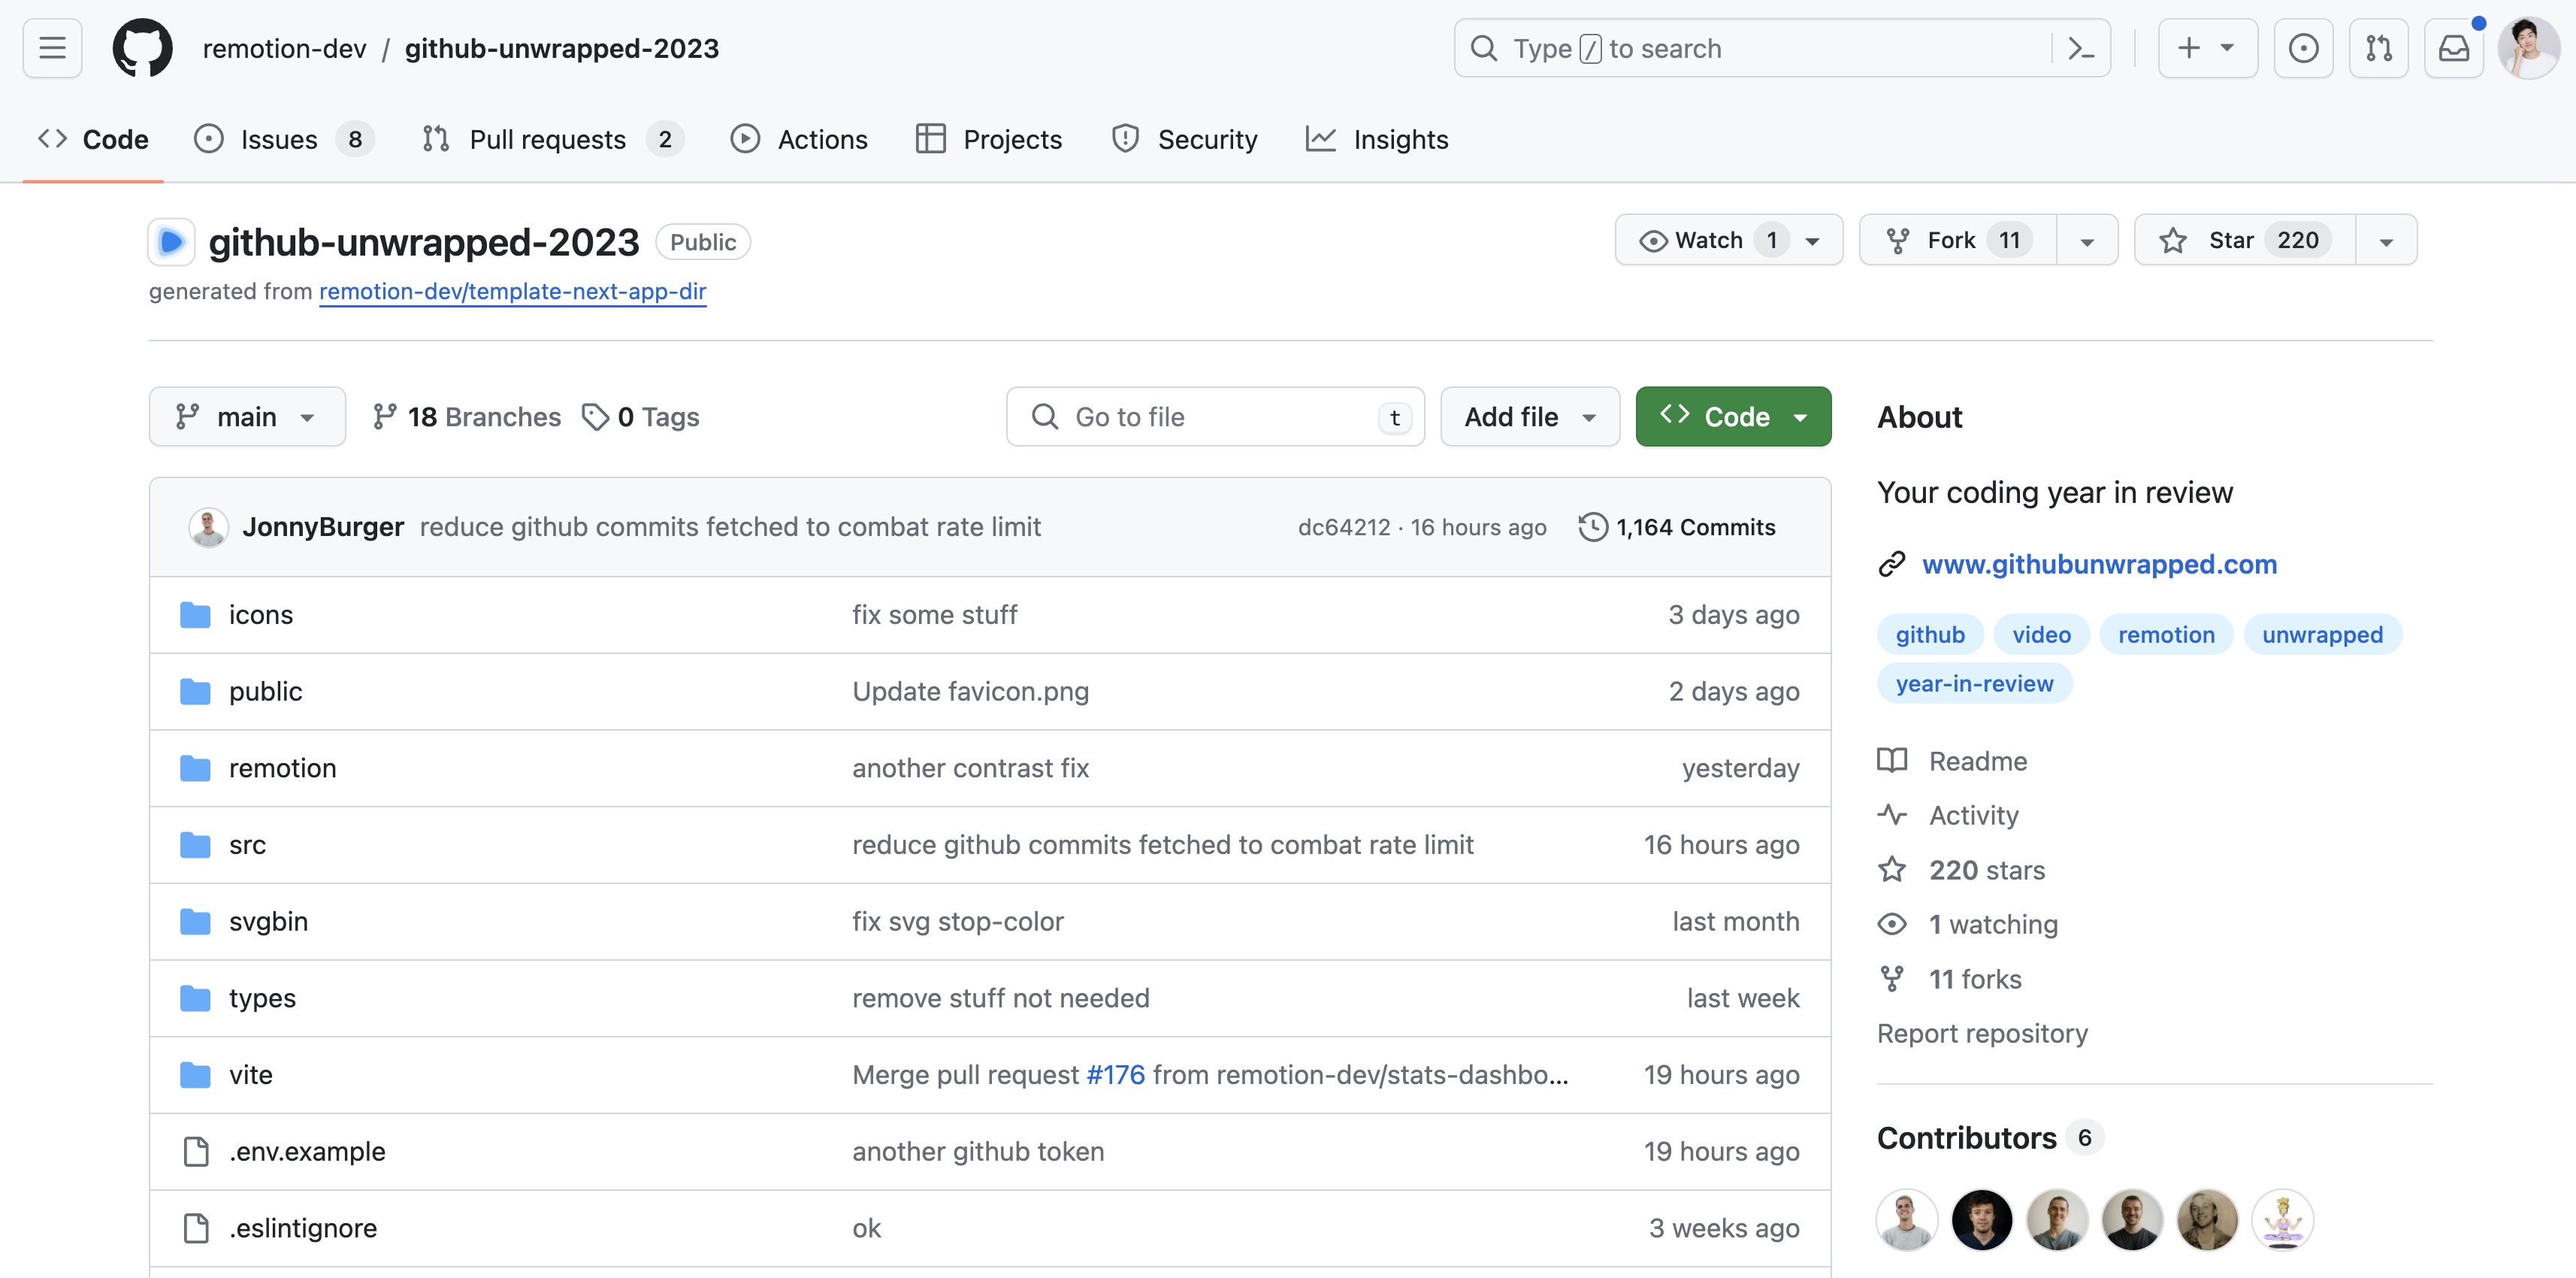Open the notifications inbox icon

click(2453, 48)
